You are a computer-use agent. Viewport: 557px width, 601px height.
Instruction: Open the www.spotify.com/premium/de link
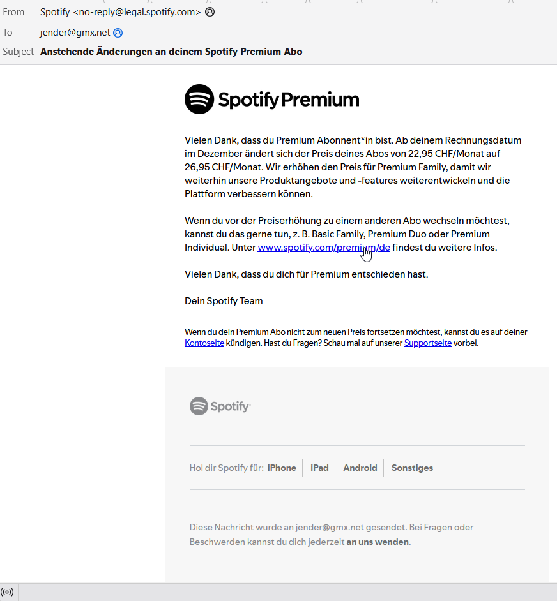click(323, 248)
